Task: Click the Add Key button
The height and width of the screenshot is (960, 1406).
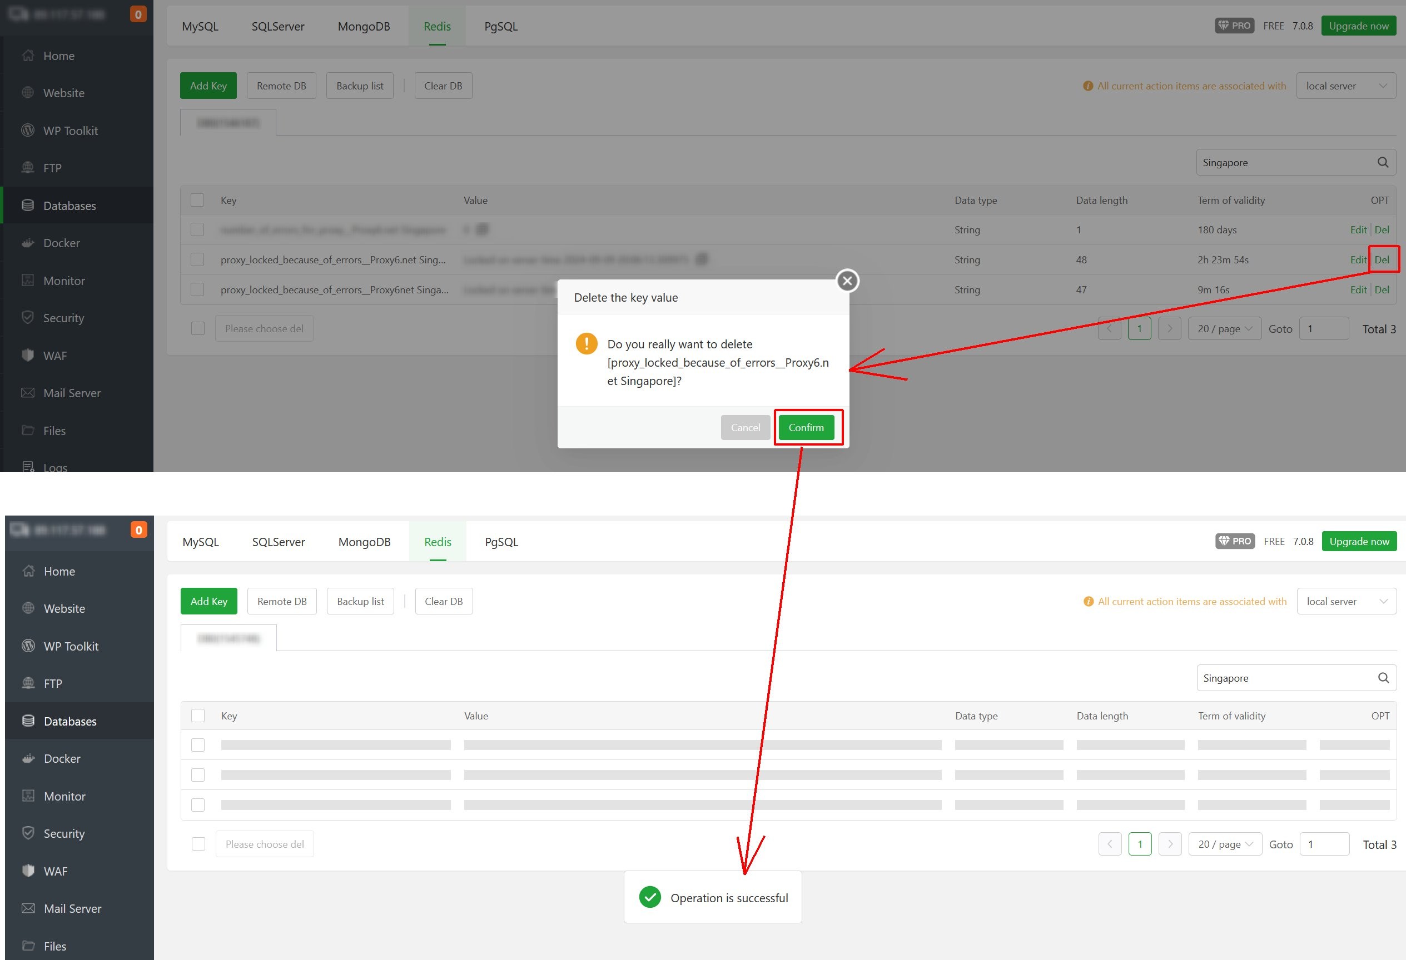Action: click(208, 85)
